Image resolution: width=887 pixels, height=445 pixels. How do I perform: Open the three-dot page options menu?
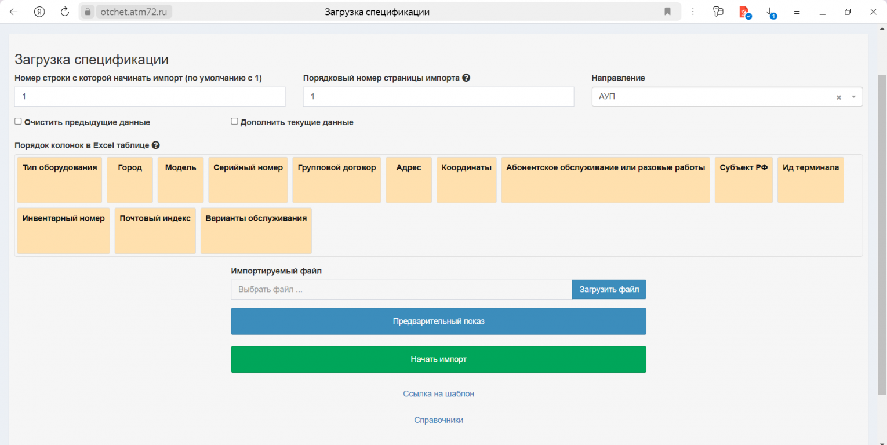point(693,12)
